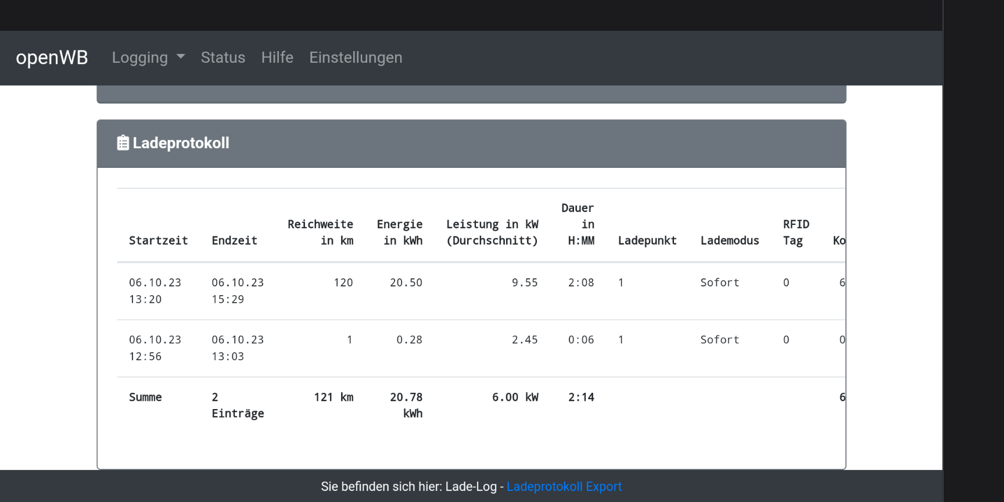Select the Startzeit column header
Image resolution: width=1004 pixels, height=502 pixels.
point(158,241)
